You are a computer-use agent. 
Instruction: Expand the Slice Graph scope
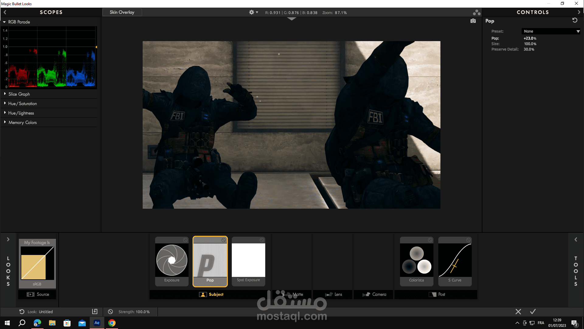coord(19,94)
